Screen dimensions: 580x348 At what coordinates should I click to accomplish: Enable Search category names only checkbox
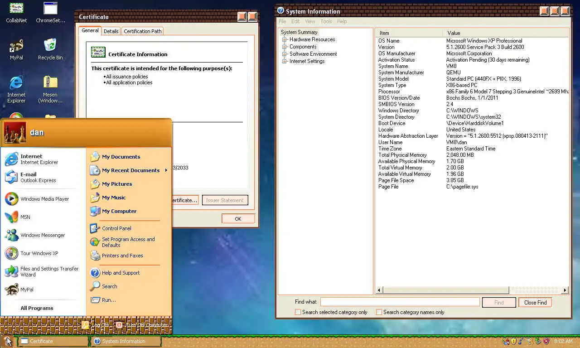pyautogui.click(x=379, y=312)
